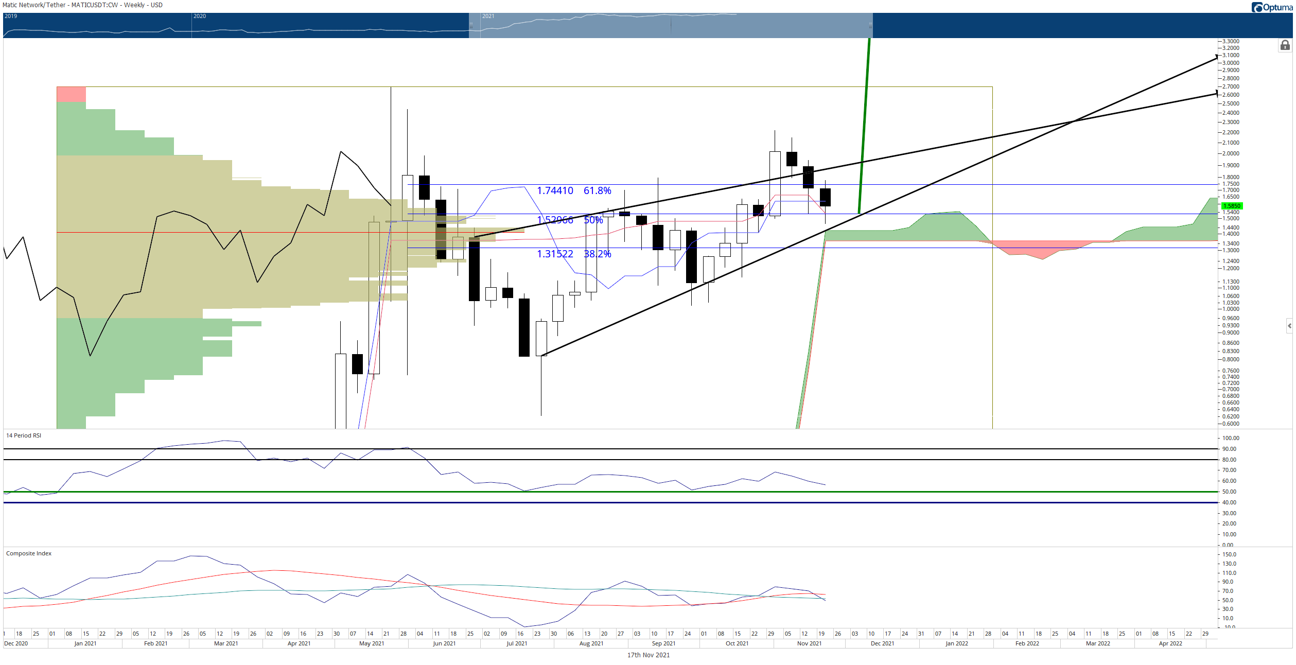The height and width of the screenshot is (665, 1296).
Task: Click the thick green vertical line on chart
Action: click(864, 126)
